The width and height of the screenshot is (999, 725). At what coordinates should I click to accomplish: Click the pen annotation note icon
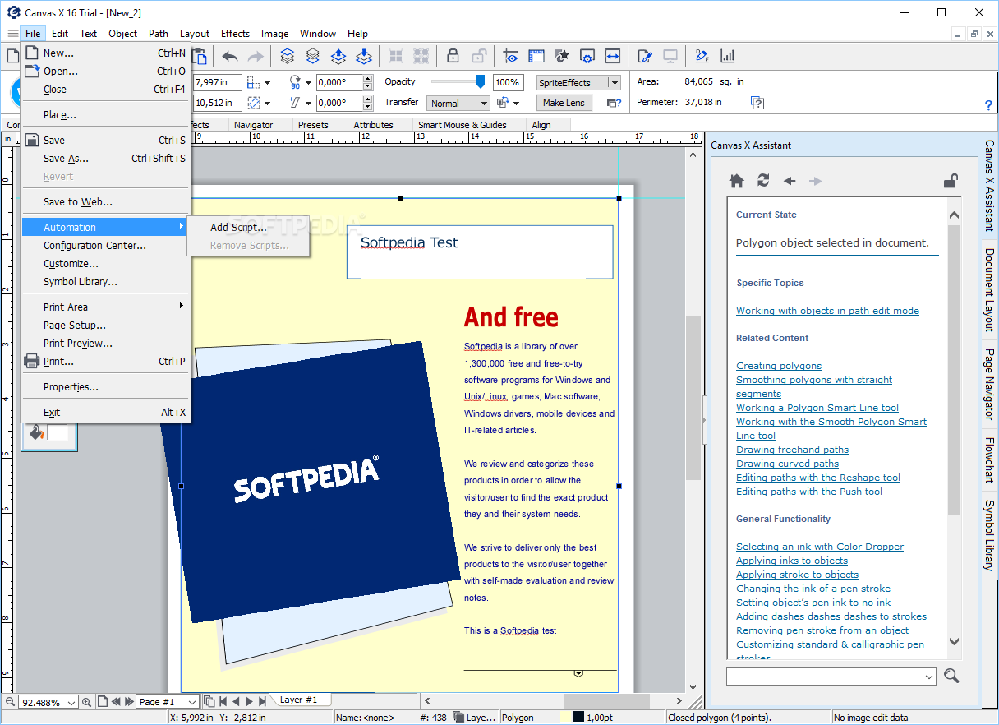coord(645,56)
